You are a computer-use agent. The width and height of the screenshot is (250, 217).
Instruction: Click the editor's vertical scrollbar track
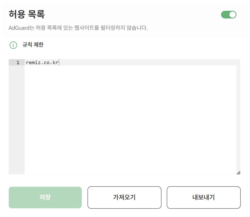coord(238,115)
